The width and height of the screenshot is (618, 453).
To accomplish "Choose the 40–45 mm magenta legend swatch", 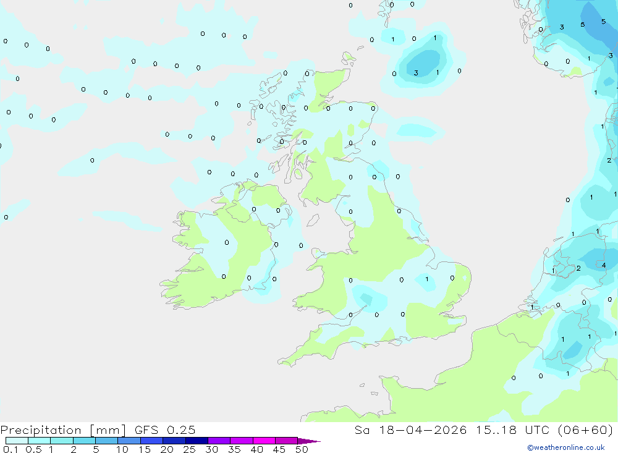I will pos(264,441).
